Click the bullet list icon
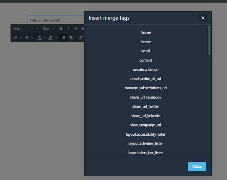 [x=26, y=38]
